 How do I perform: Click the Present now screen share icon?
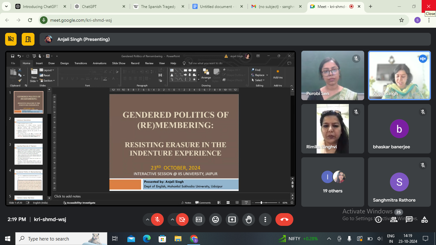[232, 219]
